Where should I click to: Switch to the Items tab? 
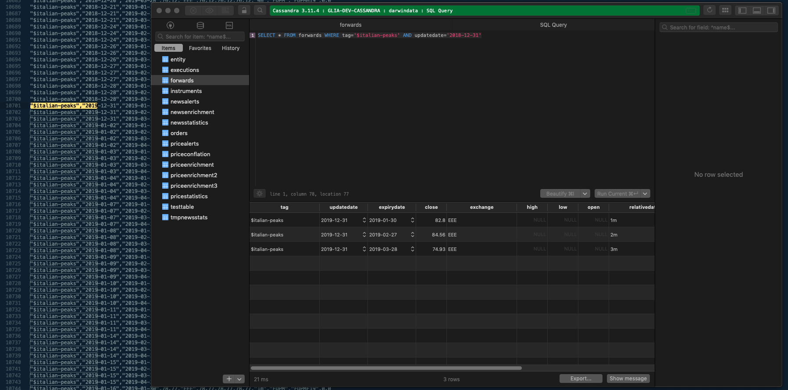pos(168,48)
